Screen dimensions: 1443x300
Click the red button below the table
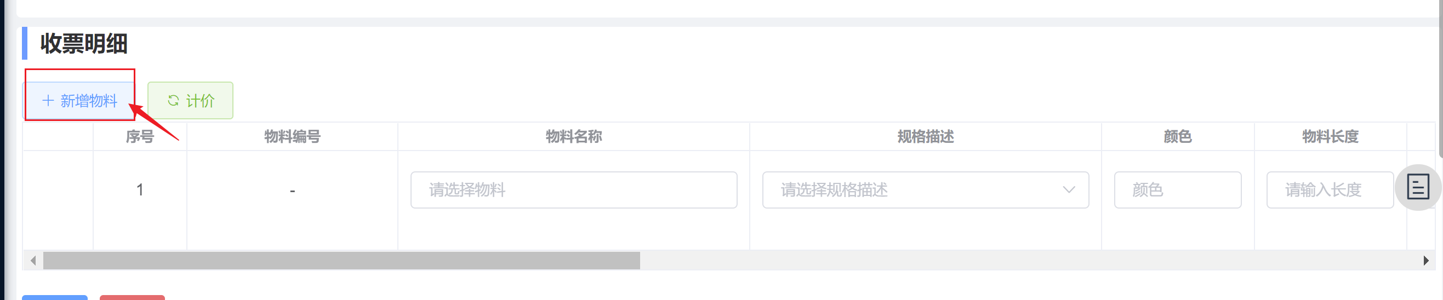[x=132, y=297]
